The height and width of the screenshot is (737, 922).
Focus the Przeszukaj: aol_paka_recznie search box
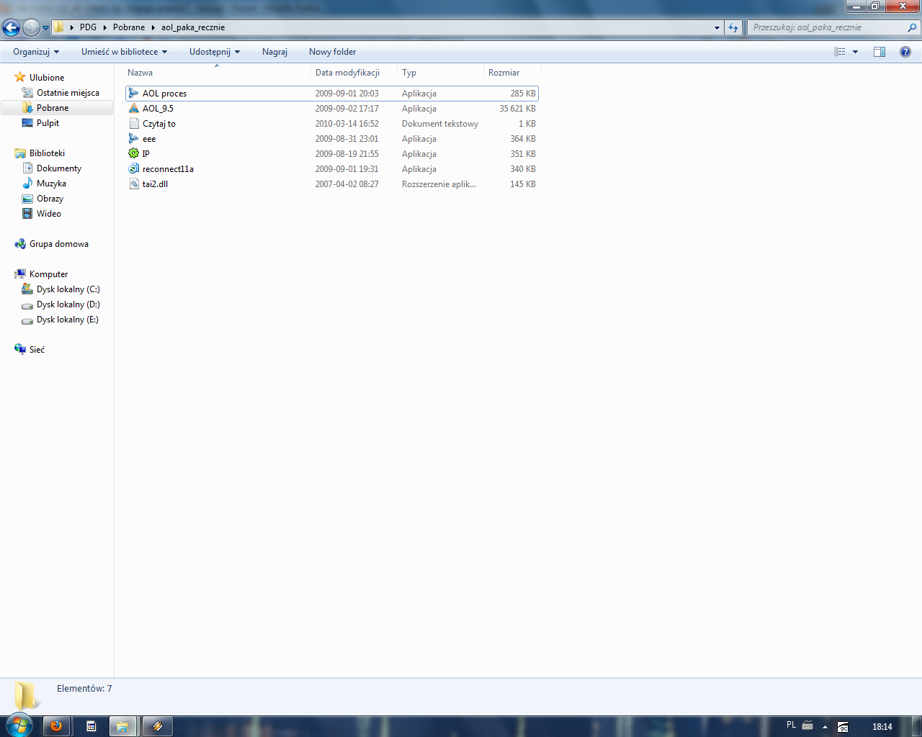[828, 27]
